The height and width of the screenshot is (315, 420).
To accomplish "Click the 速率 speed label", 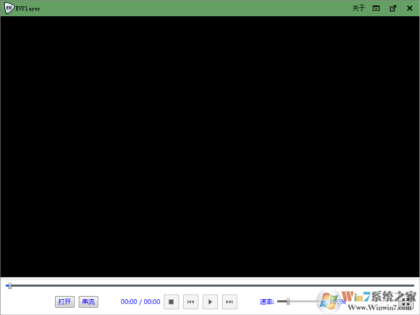I will pos(266,301).
